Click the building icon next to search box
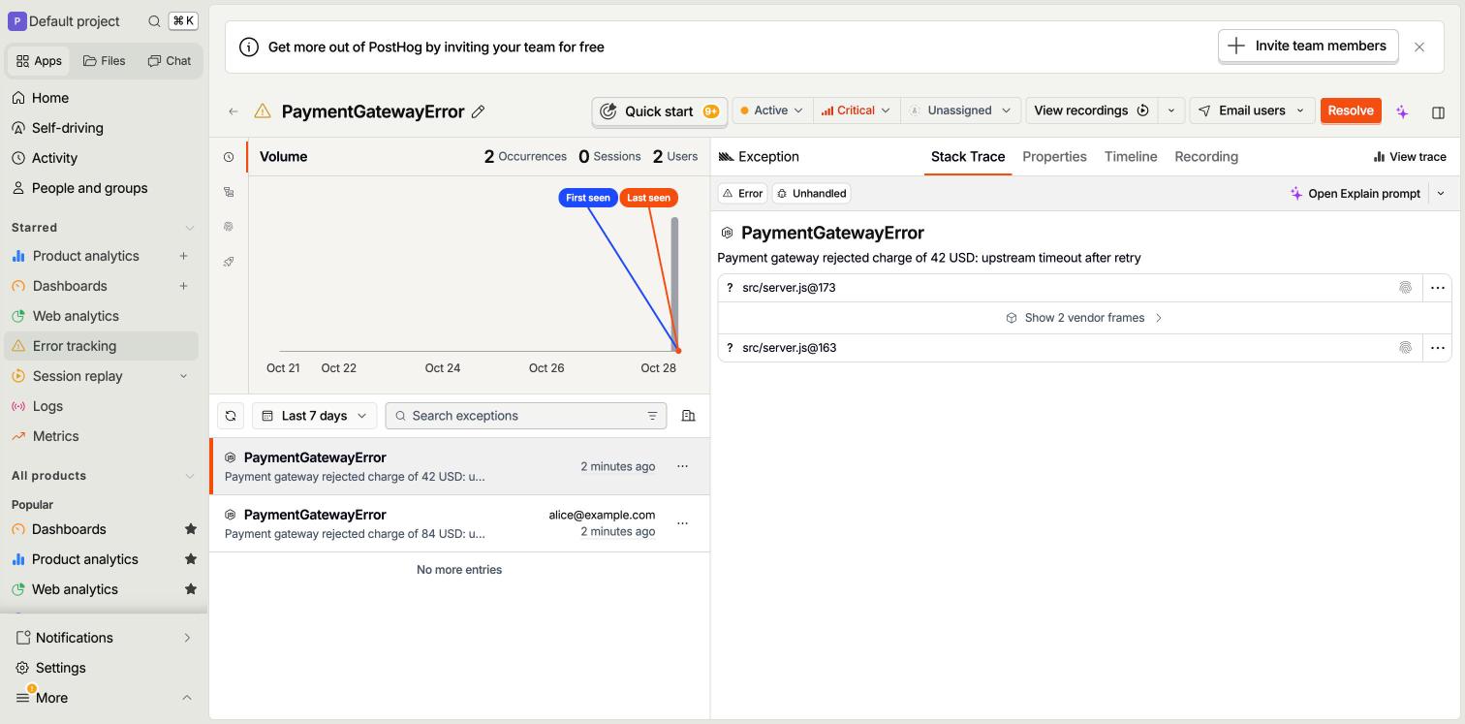The height and width of the screenshot is (724, 1465). 688,416
